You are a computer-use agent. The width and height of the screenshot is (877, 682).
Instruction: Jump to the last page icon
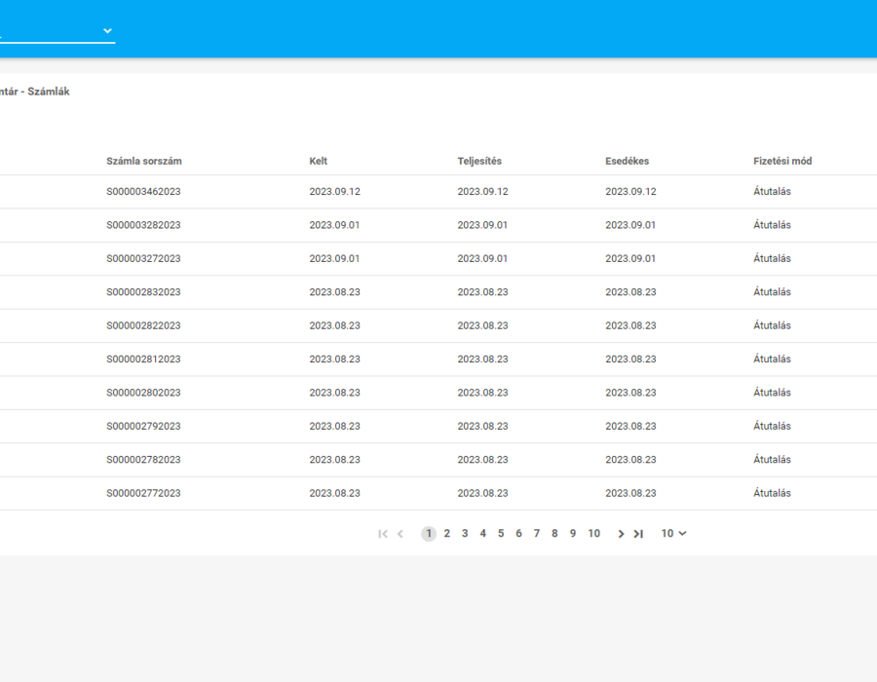coord(638,534)
